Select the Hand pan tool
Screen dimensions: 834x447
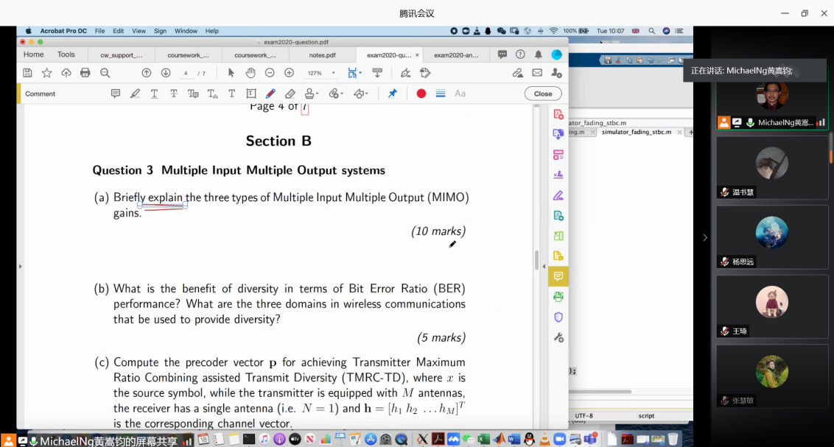click(x=250, y=73)
